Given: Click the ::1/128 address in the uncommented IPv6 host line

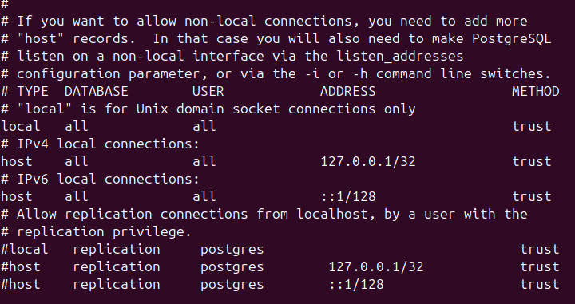Looking at the screenshot, I should (348, 197).
